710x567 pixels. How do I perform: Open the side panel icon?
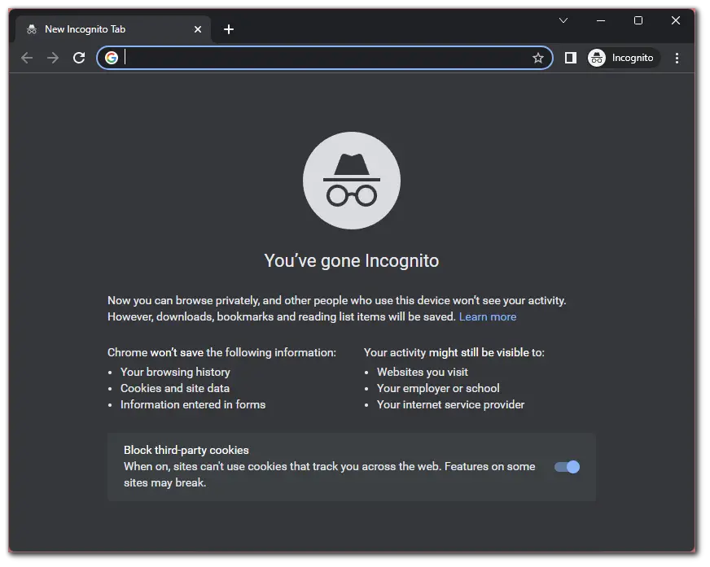point(571,58)
